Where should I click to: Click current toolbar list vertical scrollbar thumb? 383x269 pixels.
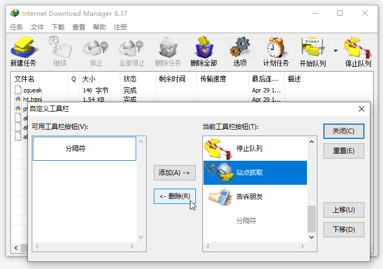click(311, 219)
